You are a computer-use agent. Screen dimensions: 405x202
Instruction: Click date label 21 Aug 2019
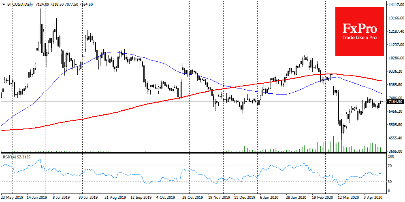pyautogui.click(x=116, y=198)
